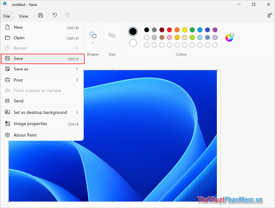Click the New document icon in File menu
This screenshot has width=275, height=208.
click(7, 27)
